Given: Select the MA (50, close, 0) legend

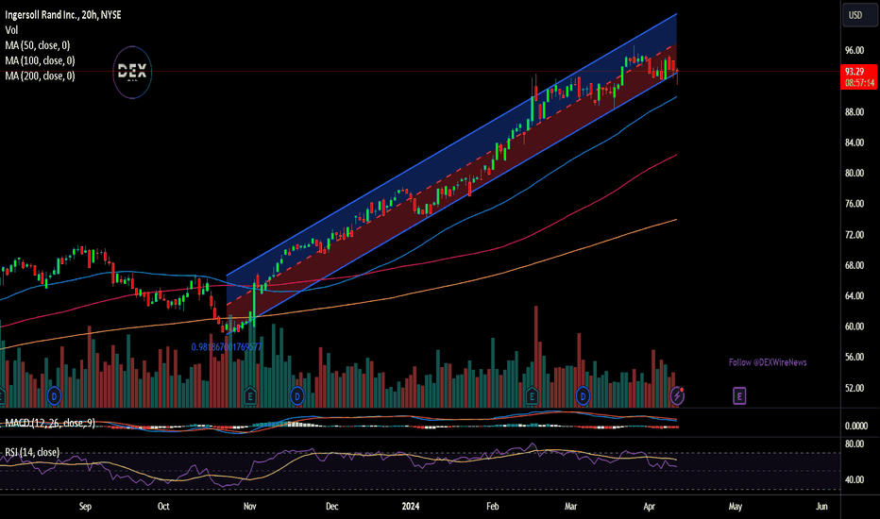Looking at the screenshot, I should (x=38, y=45).
